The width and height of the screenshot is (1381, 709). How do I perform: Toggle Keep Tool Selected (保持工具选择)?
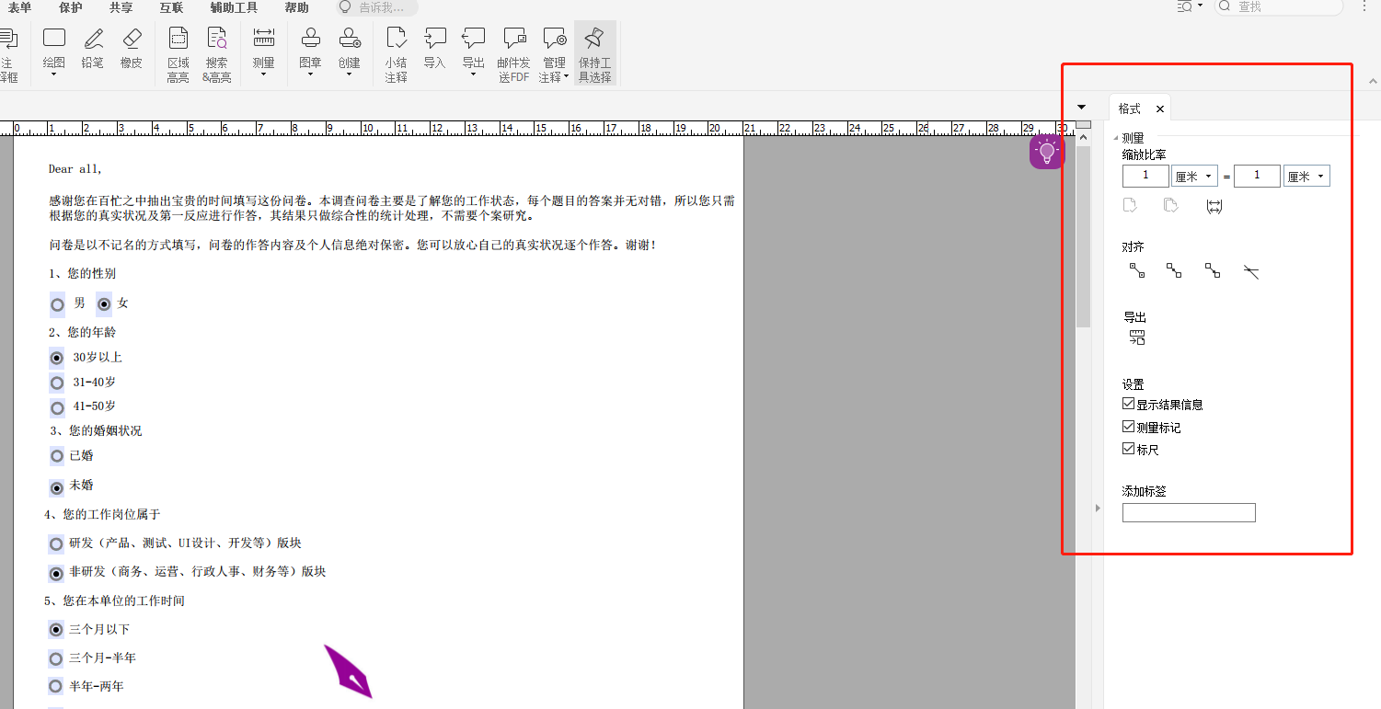coord(594,54)
